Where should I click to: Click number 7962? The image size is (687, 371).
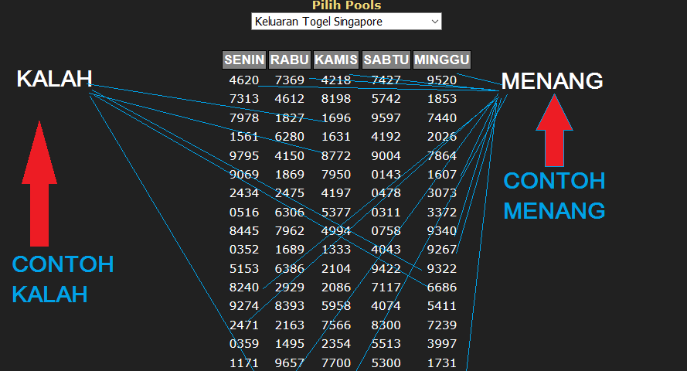[x=290, y=231]
